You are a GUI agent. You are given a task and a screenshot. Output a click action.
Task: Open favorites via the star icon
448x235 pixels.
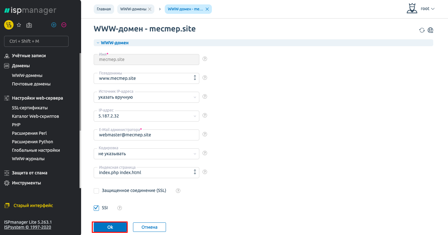tap(19, 25)
